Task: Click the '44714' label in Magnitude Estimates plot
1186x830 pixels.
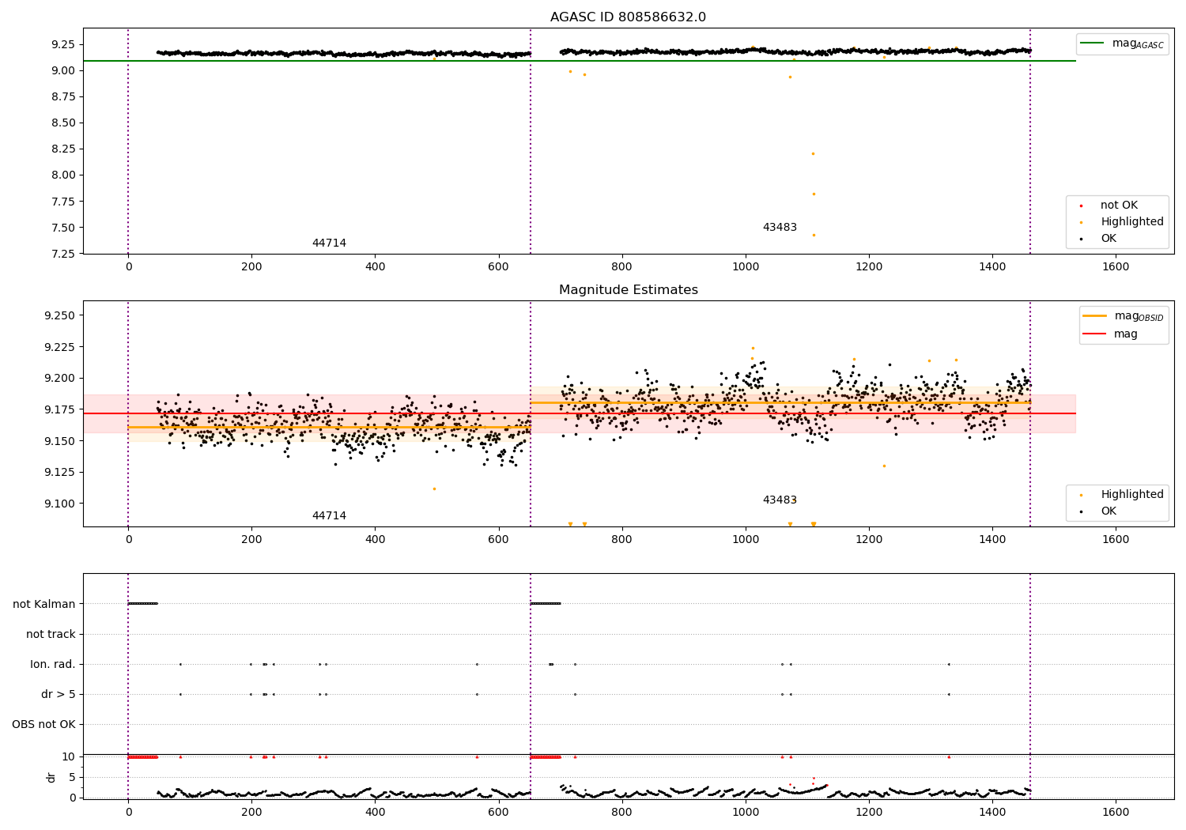Action: (329, 515)
